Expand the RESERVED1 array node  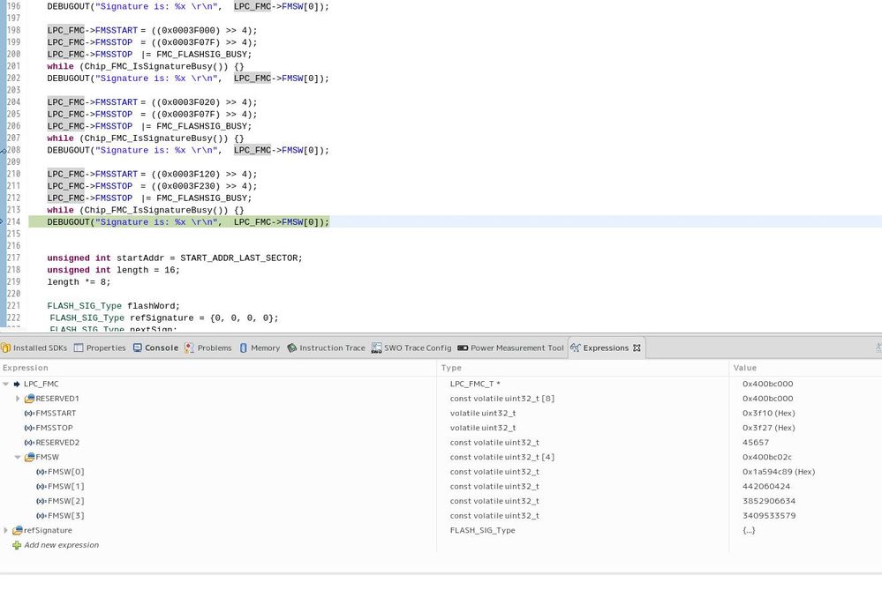18,399
